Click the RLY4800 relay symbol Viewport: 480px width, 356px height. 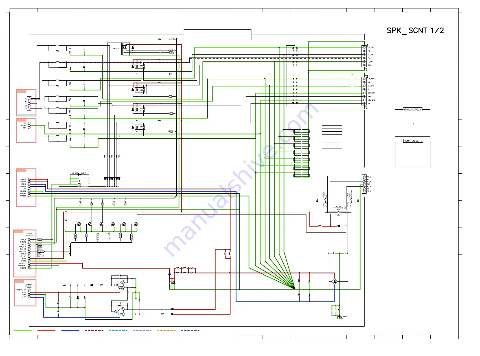[339, 212]
